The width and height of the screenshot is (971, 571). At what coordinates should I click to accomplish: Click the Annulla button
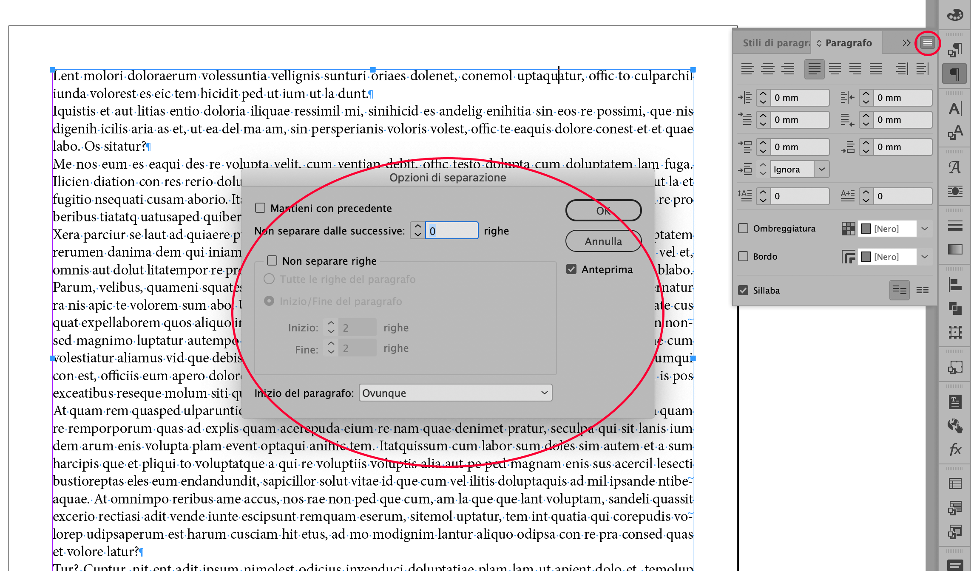coord(603,241)
